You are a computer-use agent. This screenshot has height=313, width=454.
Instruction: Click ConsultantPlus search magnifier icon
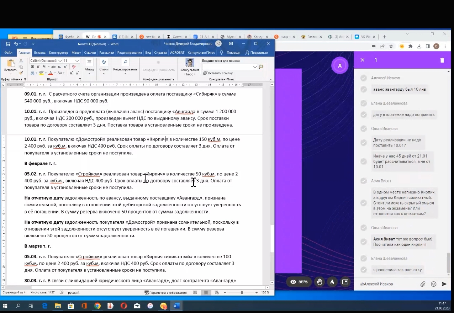tap(261, 67)
